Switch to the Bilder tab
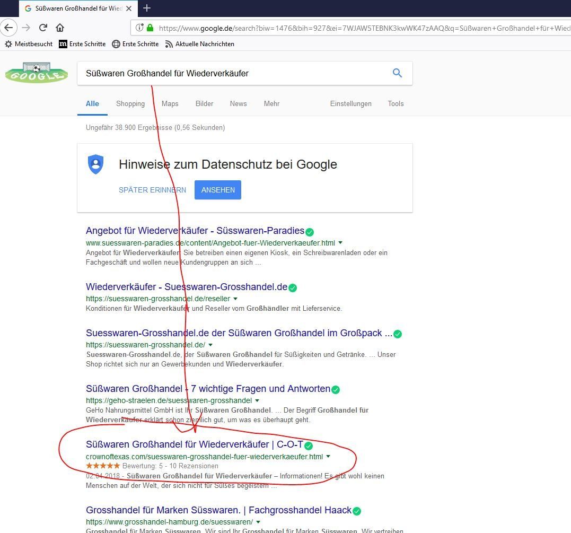The image size is (571, 533). coord(204,103)
